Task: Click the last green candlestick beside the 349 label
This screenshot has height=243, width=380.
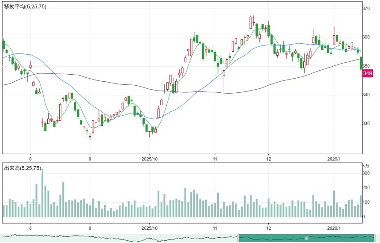Action: pos(361,63)
